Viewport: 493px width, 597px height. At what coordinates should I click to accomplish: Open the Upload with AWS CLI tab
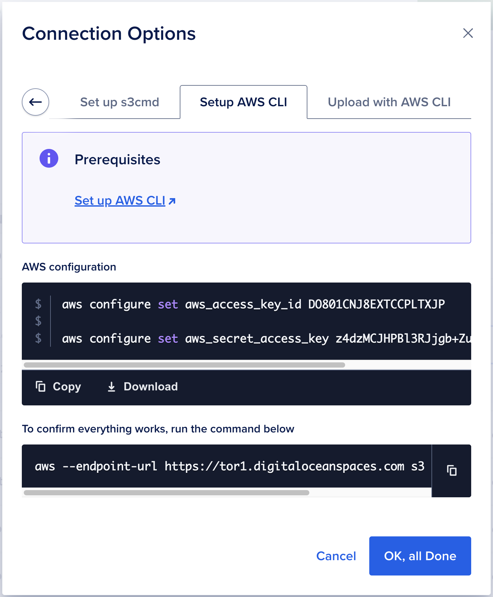pyautogui.click(x=389, y=102)
